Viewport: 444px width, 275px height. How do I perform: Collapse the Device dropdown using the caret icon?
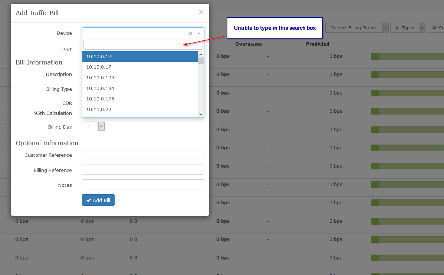point(199,33)
